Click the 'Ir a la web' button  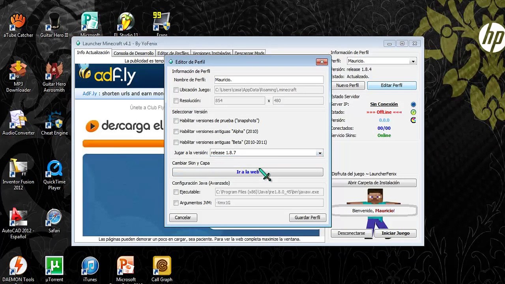(248, 172)
